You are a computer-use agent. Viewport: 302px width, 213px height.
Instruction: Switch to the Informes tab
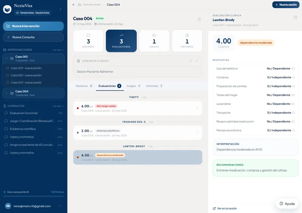click(x=154, y=86)
